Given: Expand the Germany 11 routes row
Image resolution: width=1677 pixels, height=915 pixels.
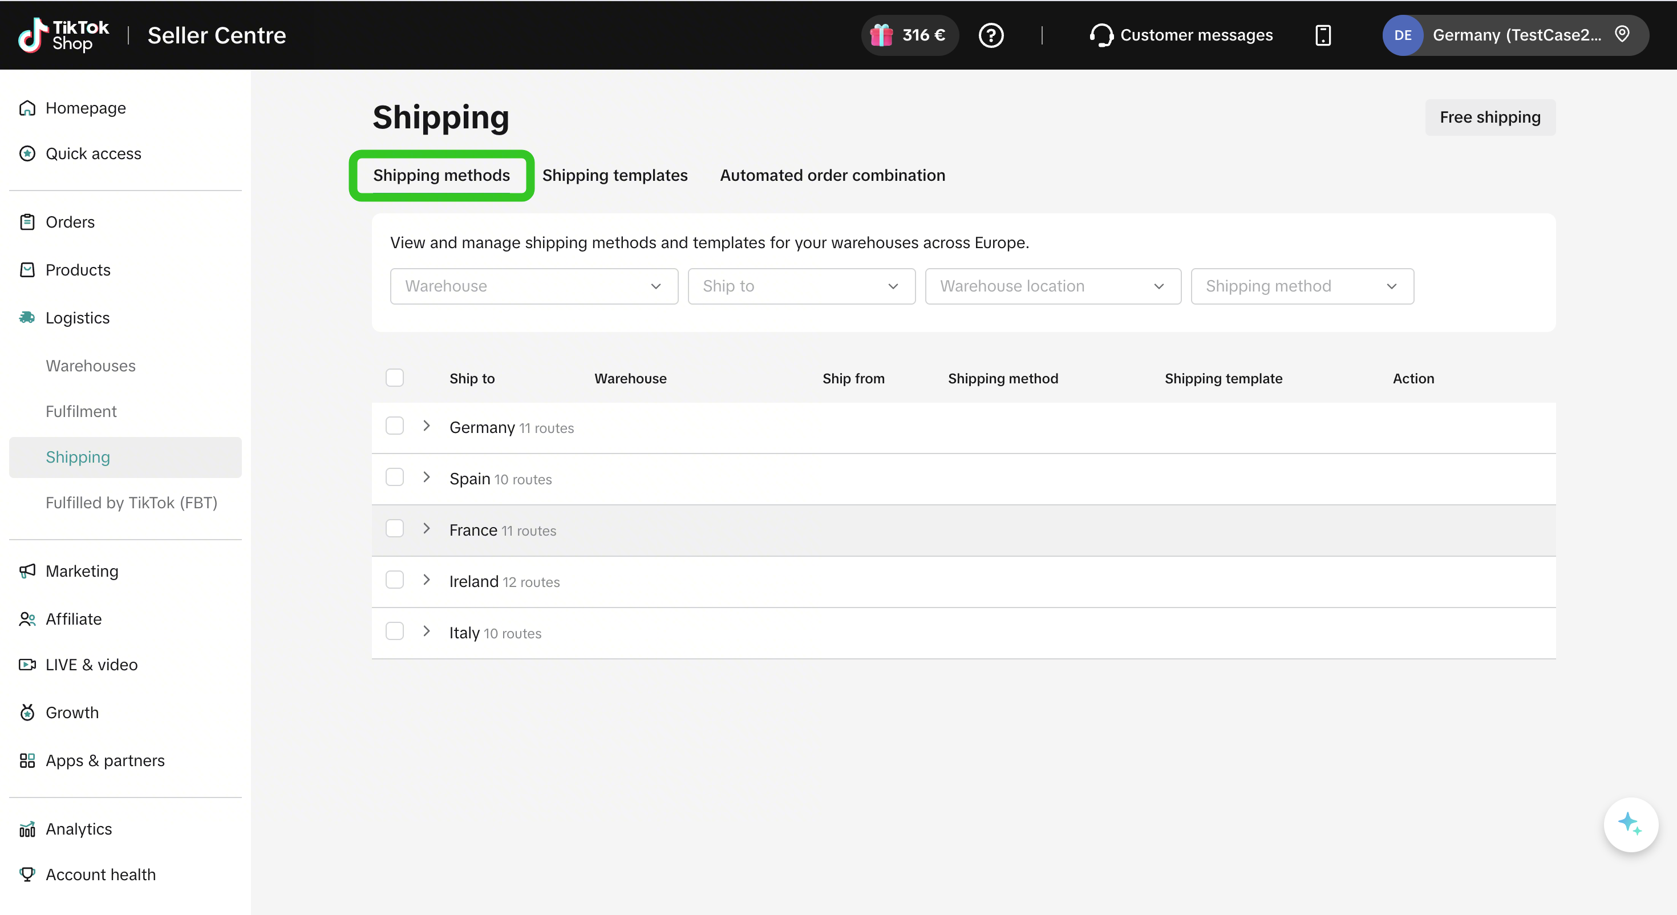Looking at the screenshot, I should (427, 426).
